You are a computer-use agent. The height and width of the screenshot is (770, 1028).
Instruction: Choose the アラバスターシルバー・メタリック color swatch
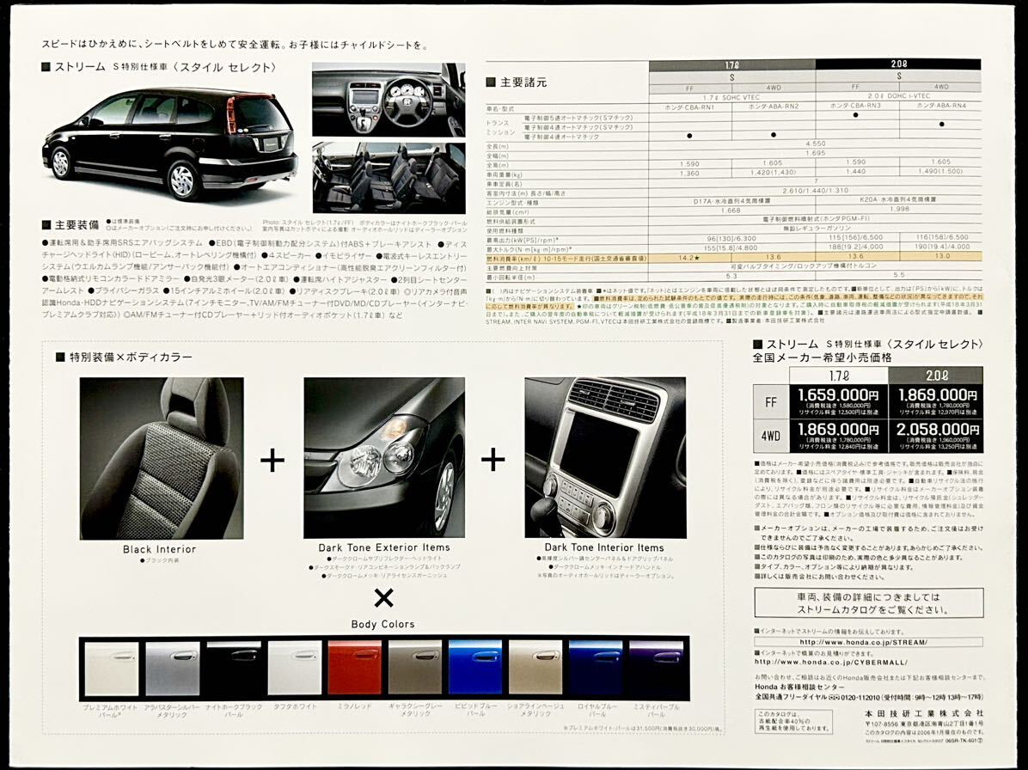pos(173,669)
